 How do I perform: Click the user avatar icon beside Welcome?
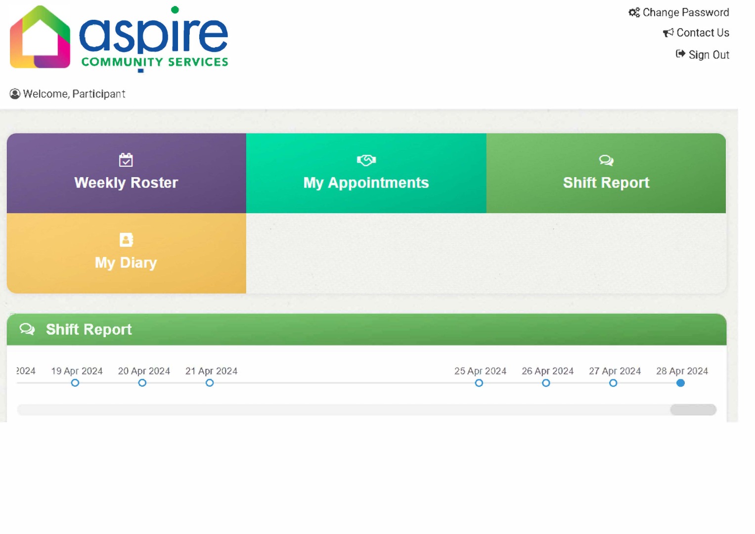point(15,94)
